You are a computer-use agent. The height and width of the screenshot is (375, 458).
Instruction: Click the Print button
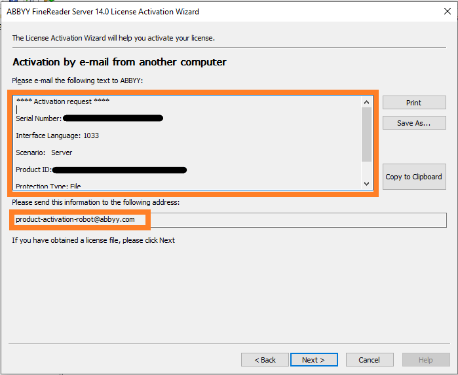pyautogui.click(x=414, y=103)
